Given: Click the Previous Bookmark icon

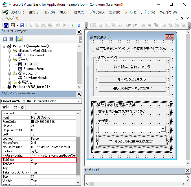Looking at the screenshot, I should coord(177,25).
